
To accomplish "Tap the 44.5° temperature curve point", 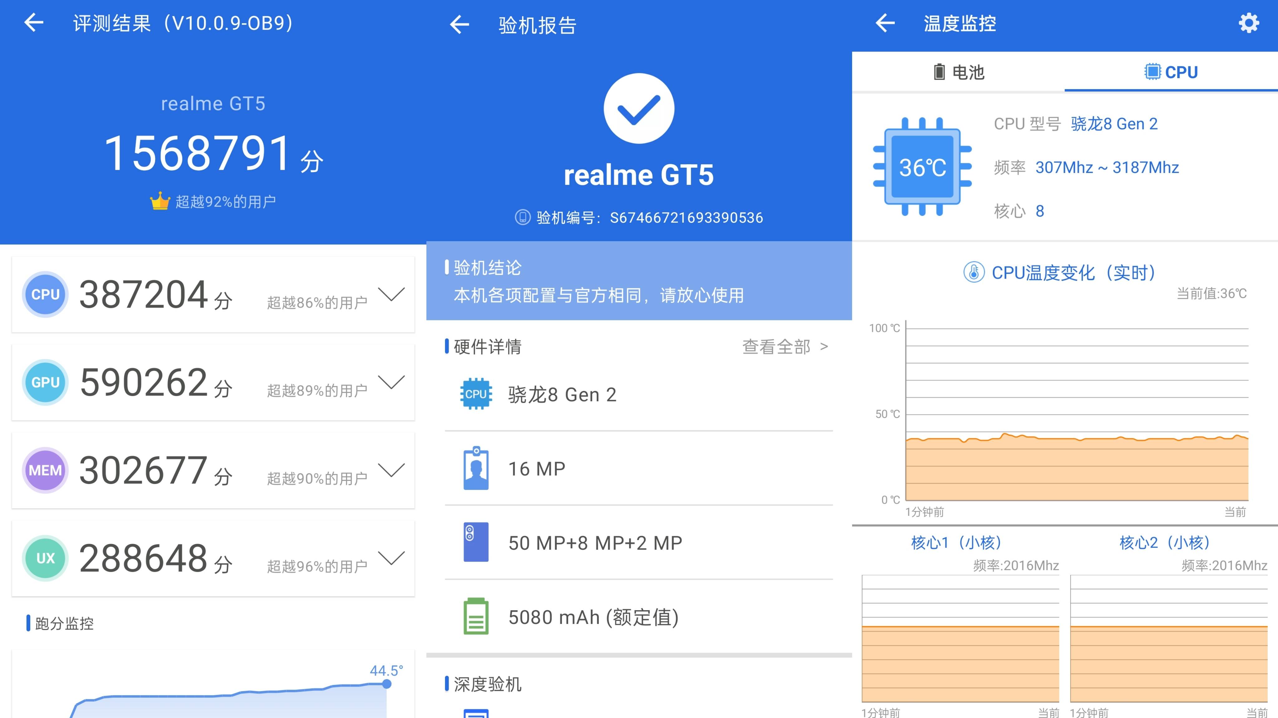I will point(387,684).
